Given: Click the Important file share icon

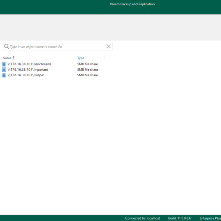Looking at the screenshot, I should tap(4, 70).
